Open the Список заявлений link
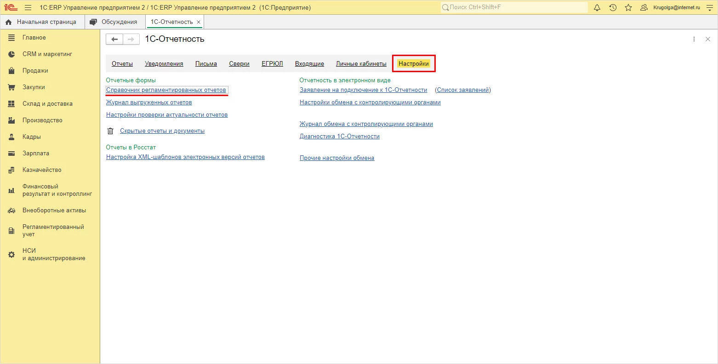 (x=463, y=90)
